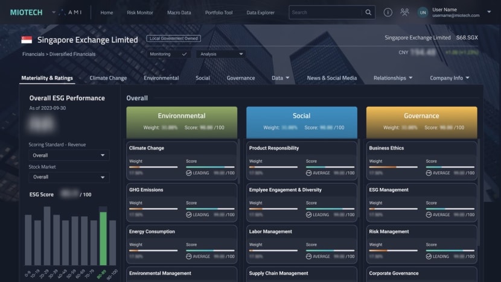Click the Energy Consumption AVERAGE rating icon
The width and height of the screenshot is (501, 282).
pyautogui.click(x=189, y=257)
